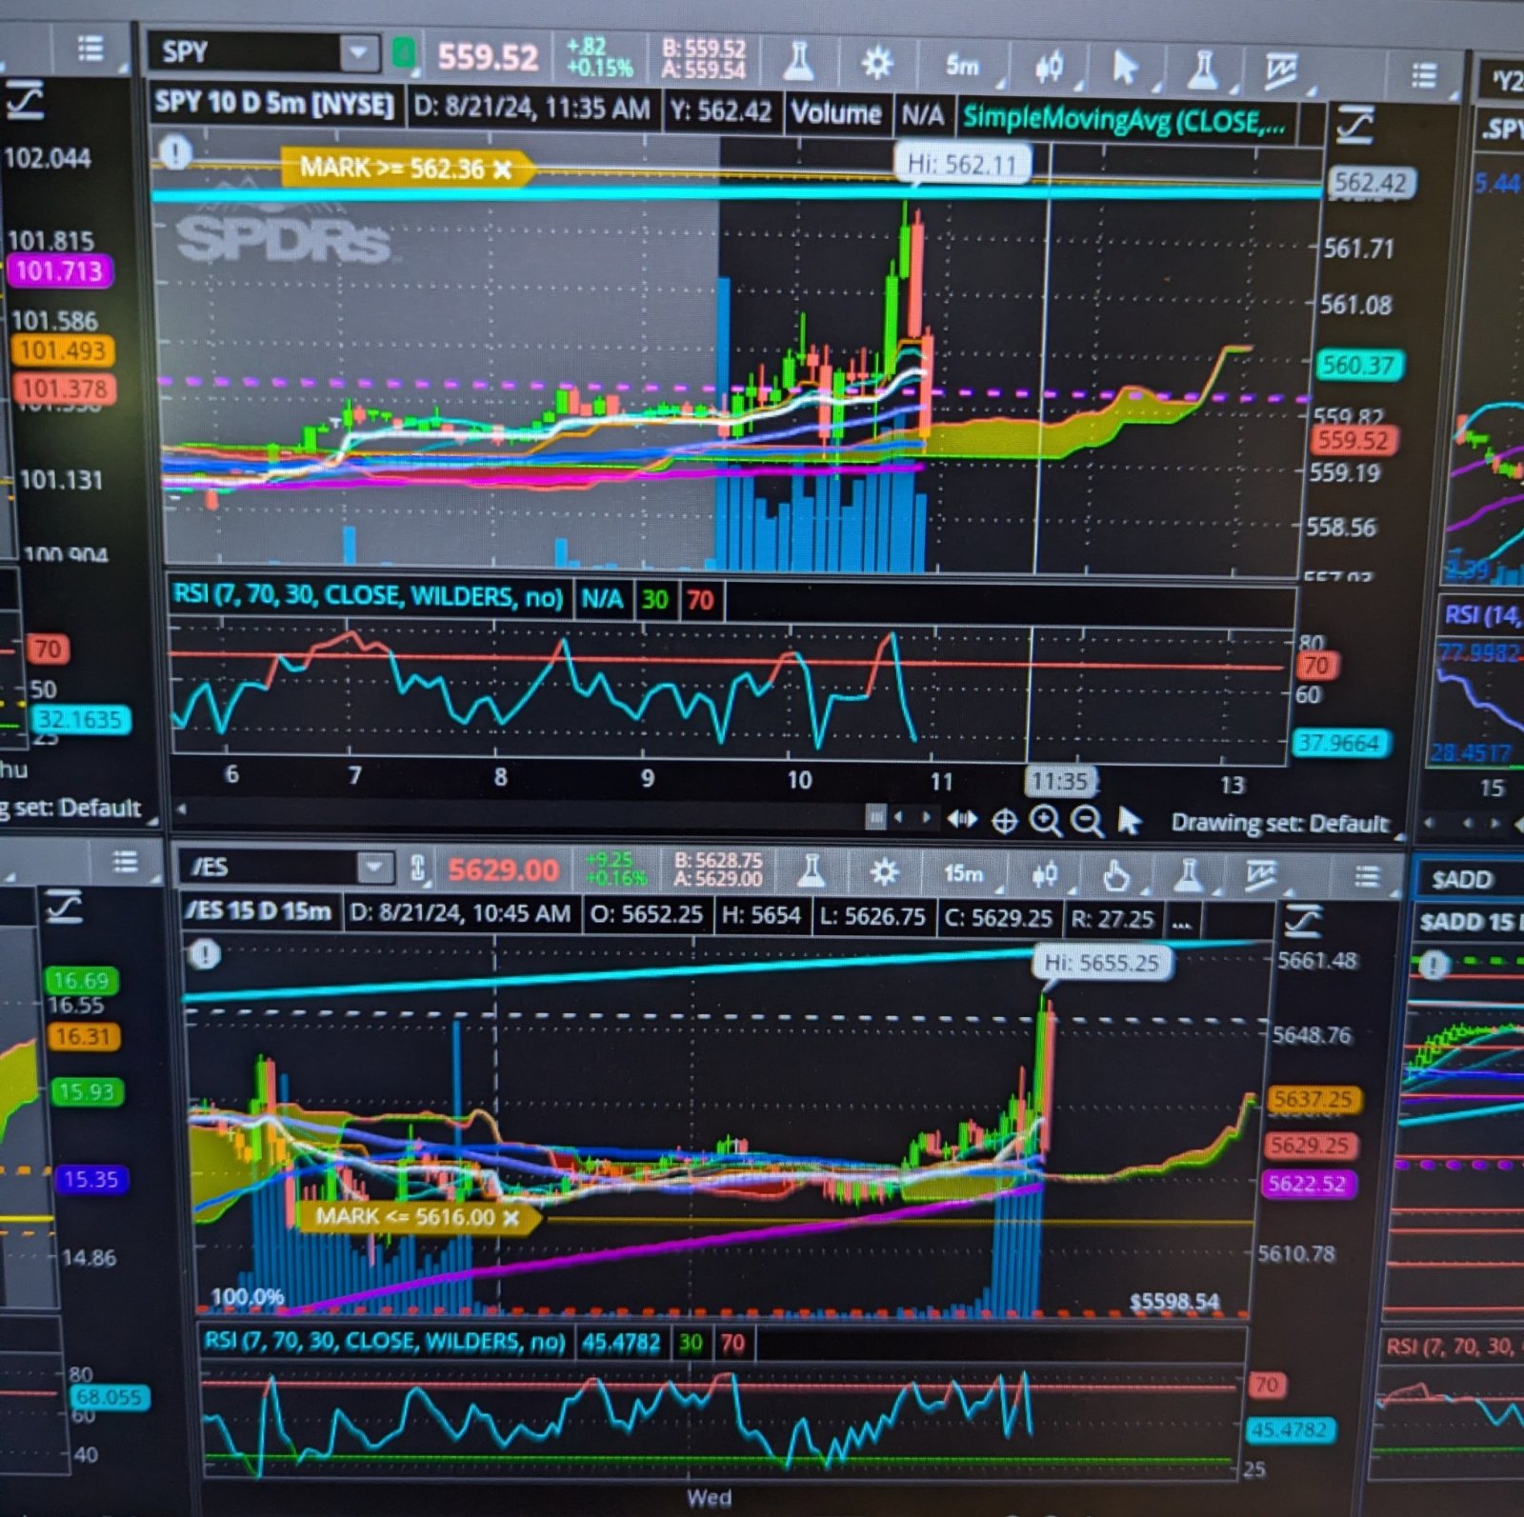
Task: Click drawing tool icon right of /ES status line
Action: (1302, 920)
